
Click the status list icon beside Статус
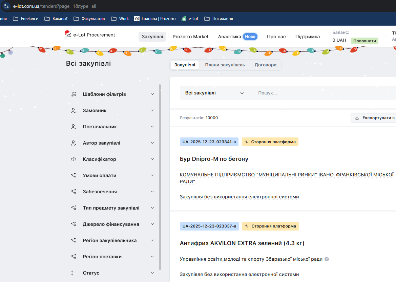coord(74,273)
